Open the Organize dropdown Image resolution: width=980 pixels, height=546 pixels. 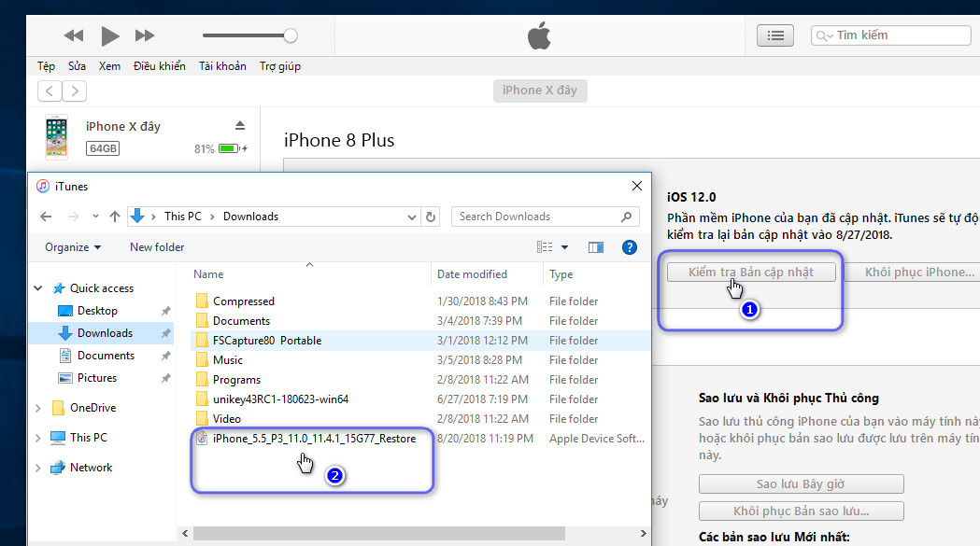[x=73, y=247]
